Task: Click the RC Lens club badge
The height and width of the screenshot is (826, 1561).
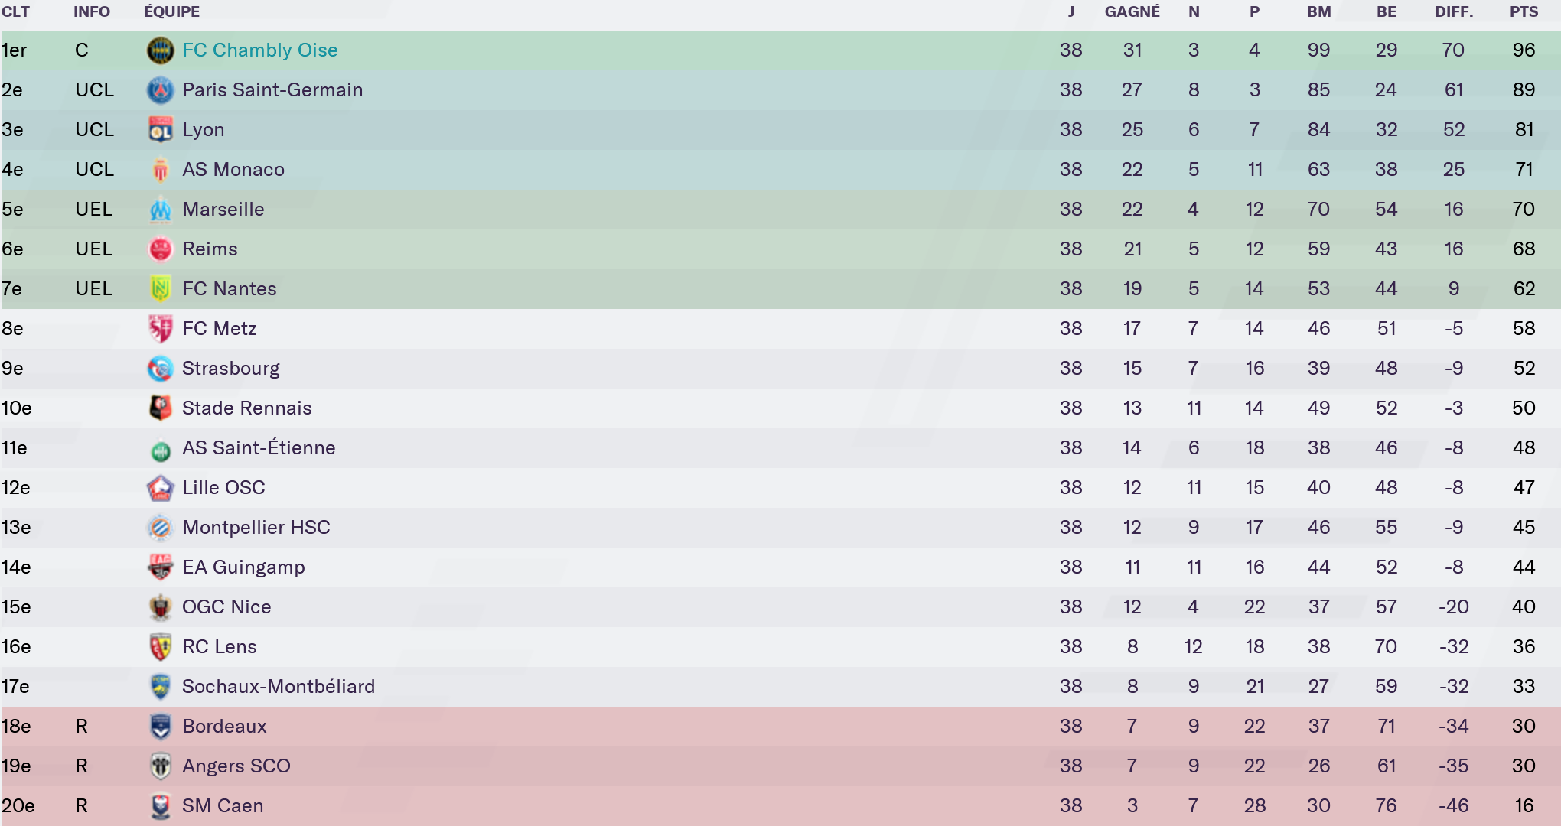Action: 160,647
